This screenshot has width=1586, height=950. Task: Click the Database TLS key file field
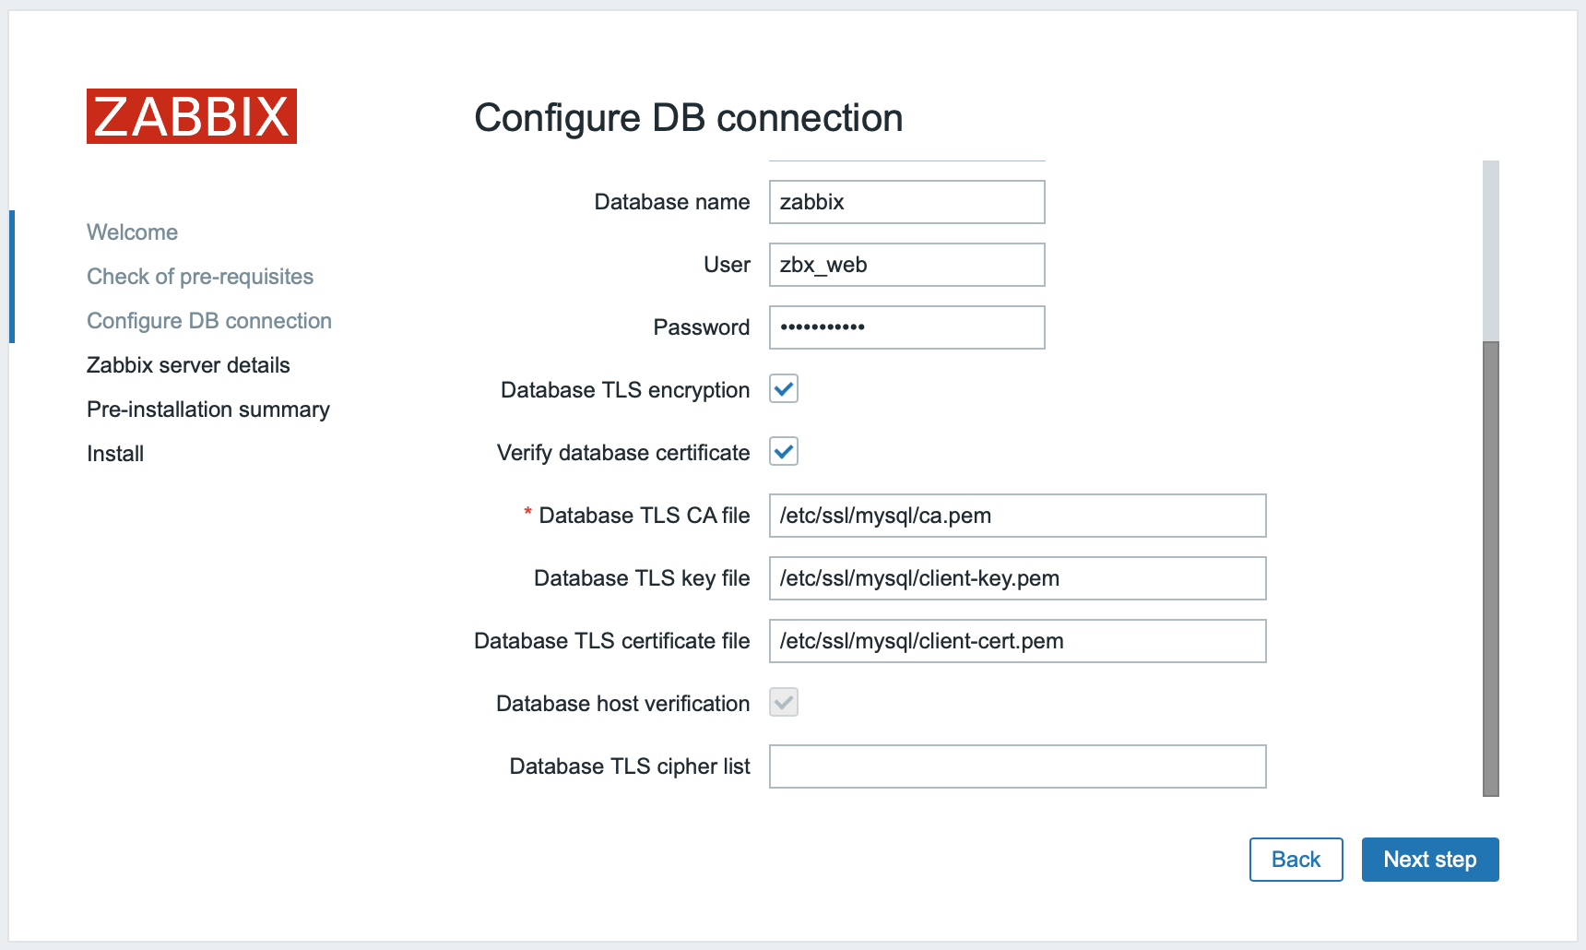(x=1017, y=578)
